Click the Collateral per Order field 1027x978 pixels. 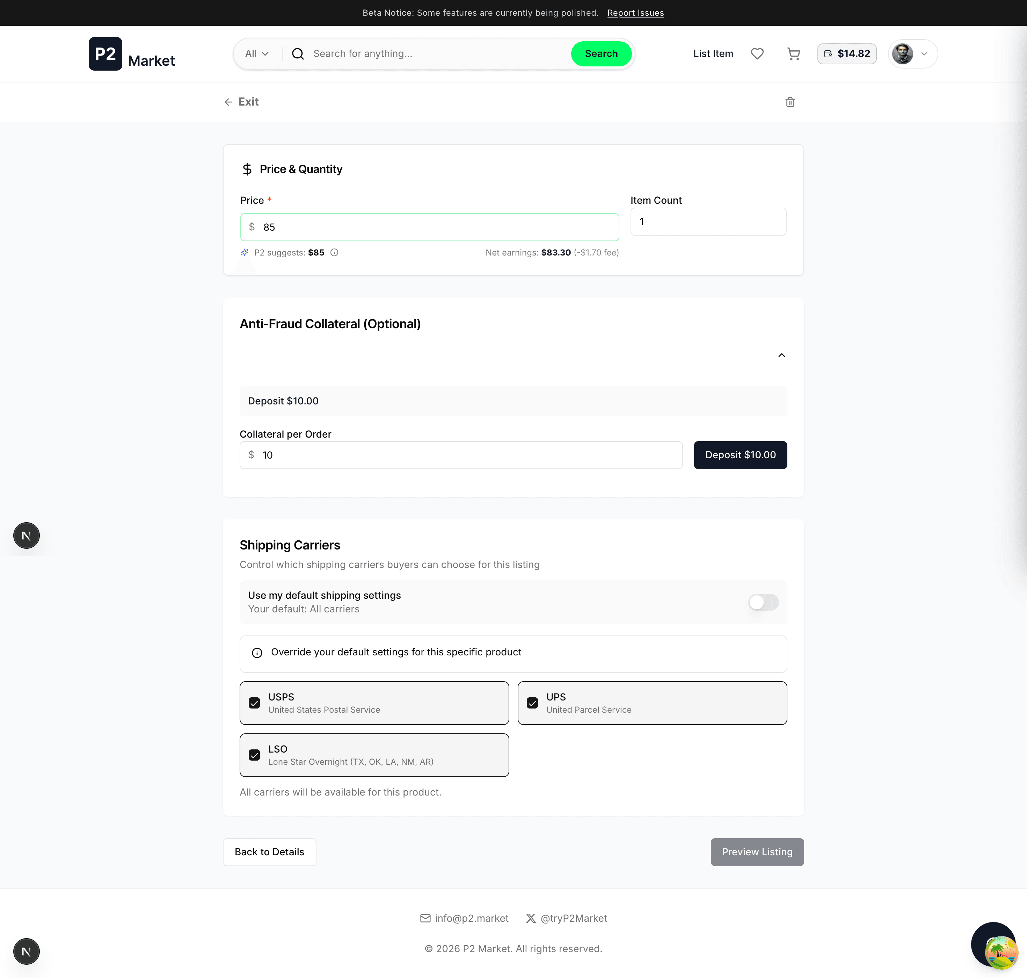point(461,455)
